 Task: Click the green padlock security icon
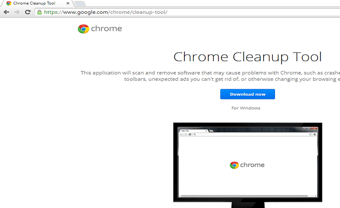(39, 12)
